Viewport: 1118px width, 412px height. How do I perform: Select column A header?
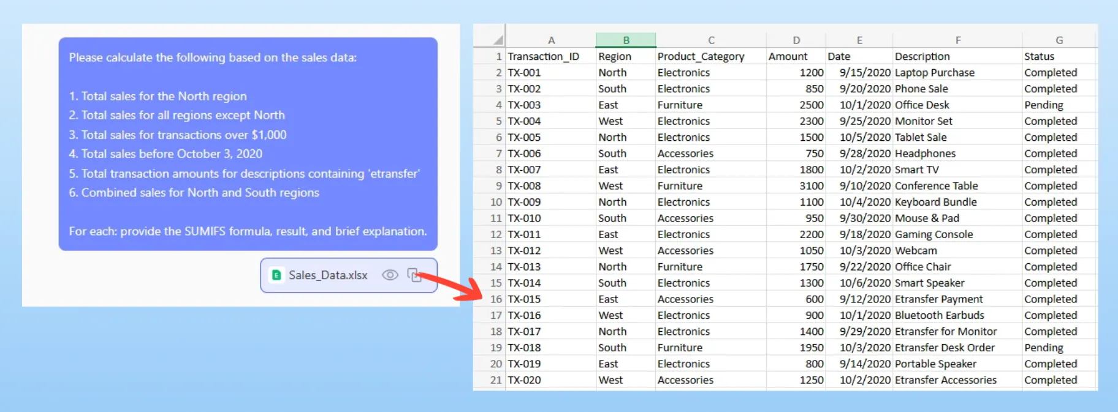coord(551,40)
